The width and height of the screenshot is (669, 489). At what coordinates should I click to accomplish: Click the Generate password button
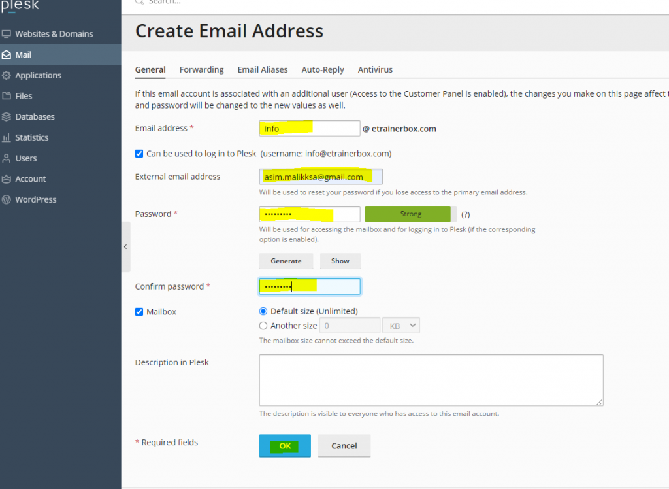point(286,261)
